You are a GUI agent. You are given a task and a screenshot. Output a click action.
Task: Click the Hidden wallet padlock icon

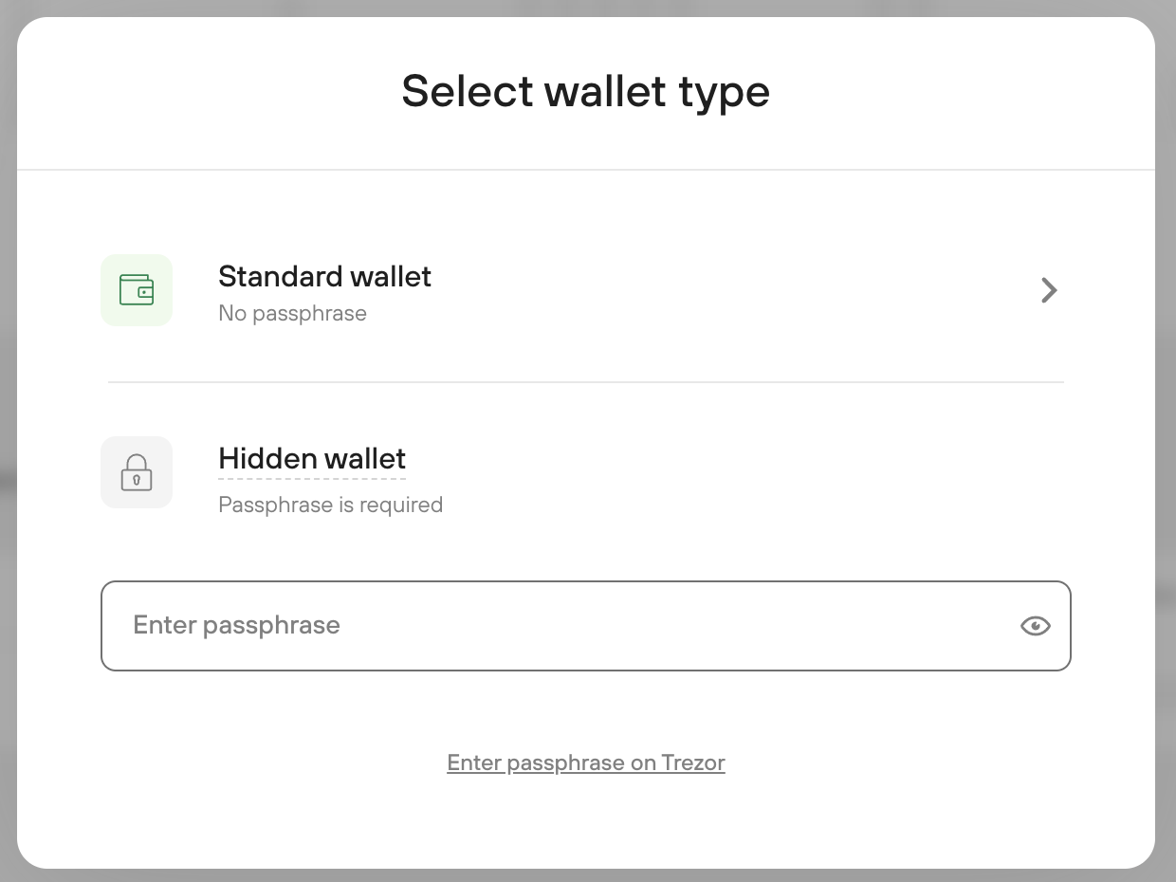click(x=137, y=472)
